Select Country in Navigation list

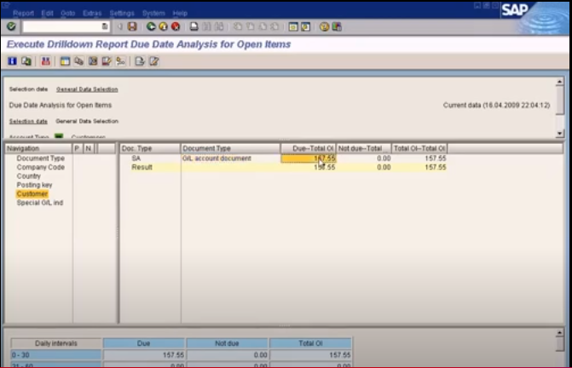[x=28, y=176]
